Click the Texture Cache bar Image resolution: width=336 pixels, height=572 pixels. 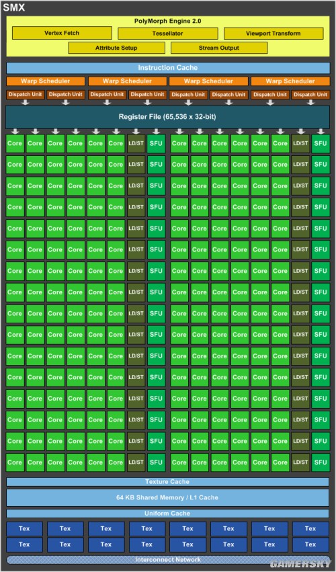(x=167, y=482)
